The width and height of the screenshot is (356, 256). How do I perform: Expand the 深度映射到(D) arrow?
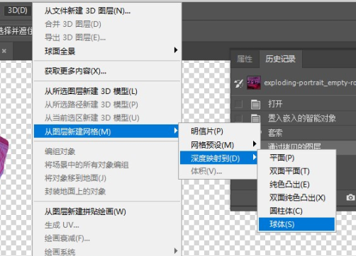(255, 157)
